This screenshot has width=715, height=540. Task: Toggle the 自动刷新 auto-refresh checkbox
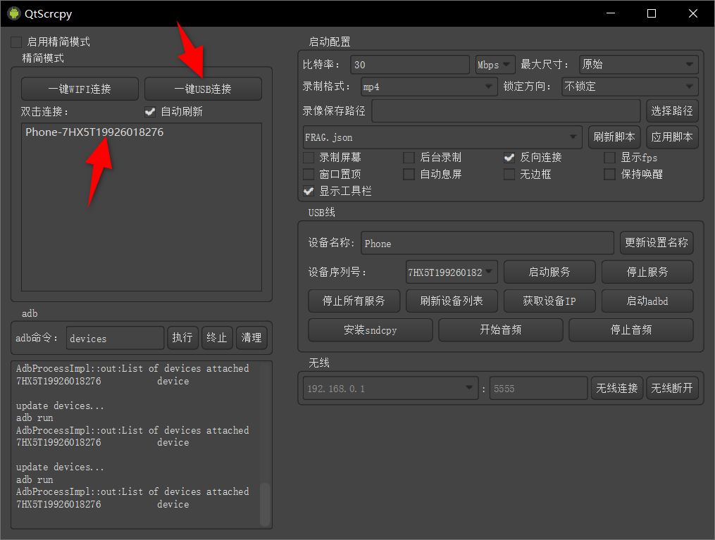[x=150, y=111]
